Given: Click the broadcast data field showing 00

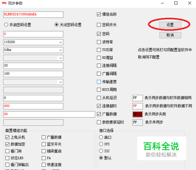Looking at the screenshot, I should point(49,114).
